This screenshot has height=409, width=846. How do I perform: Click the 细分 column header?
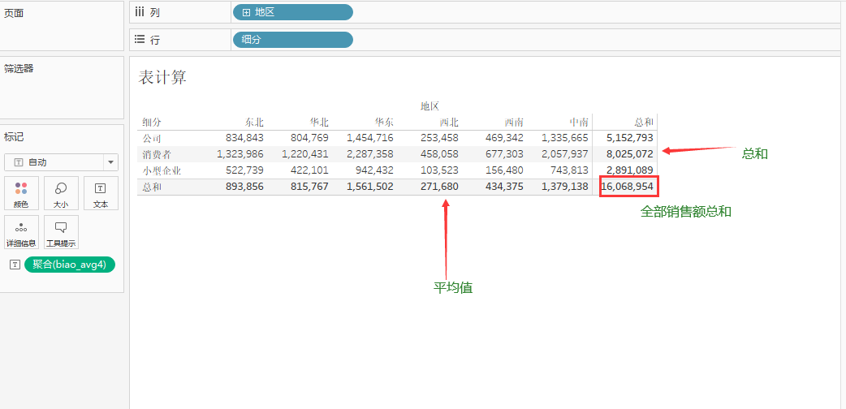pos(152,123)
